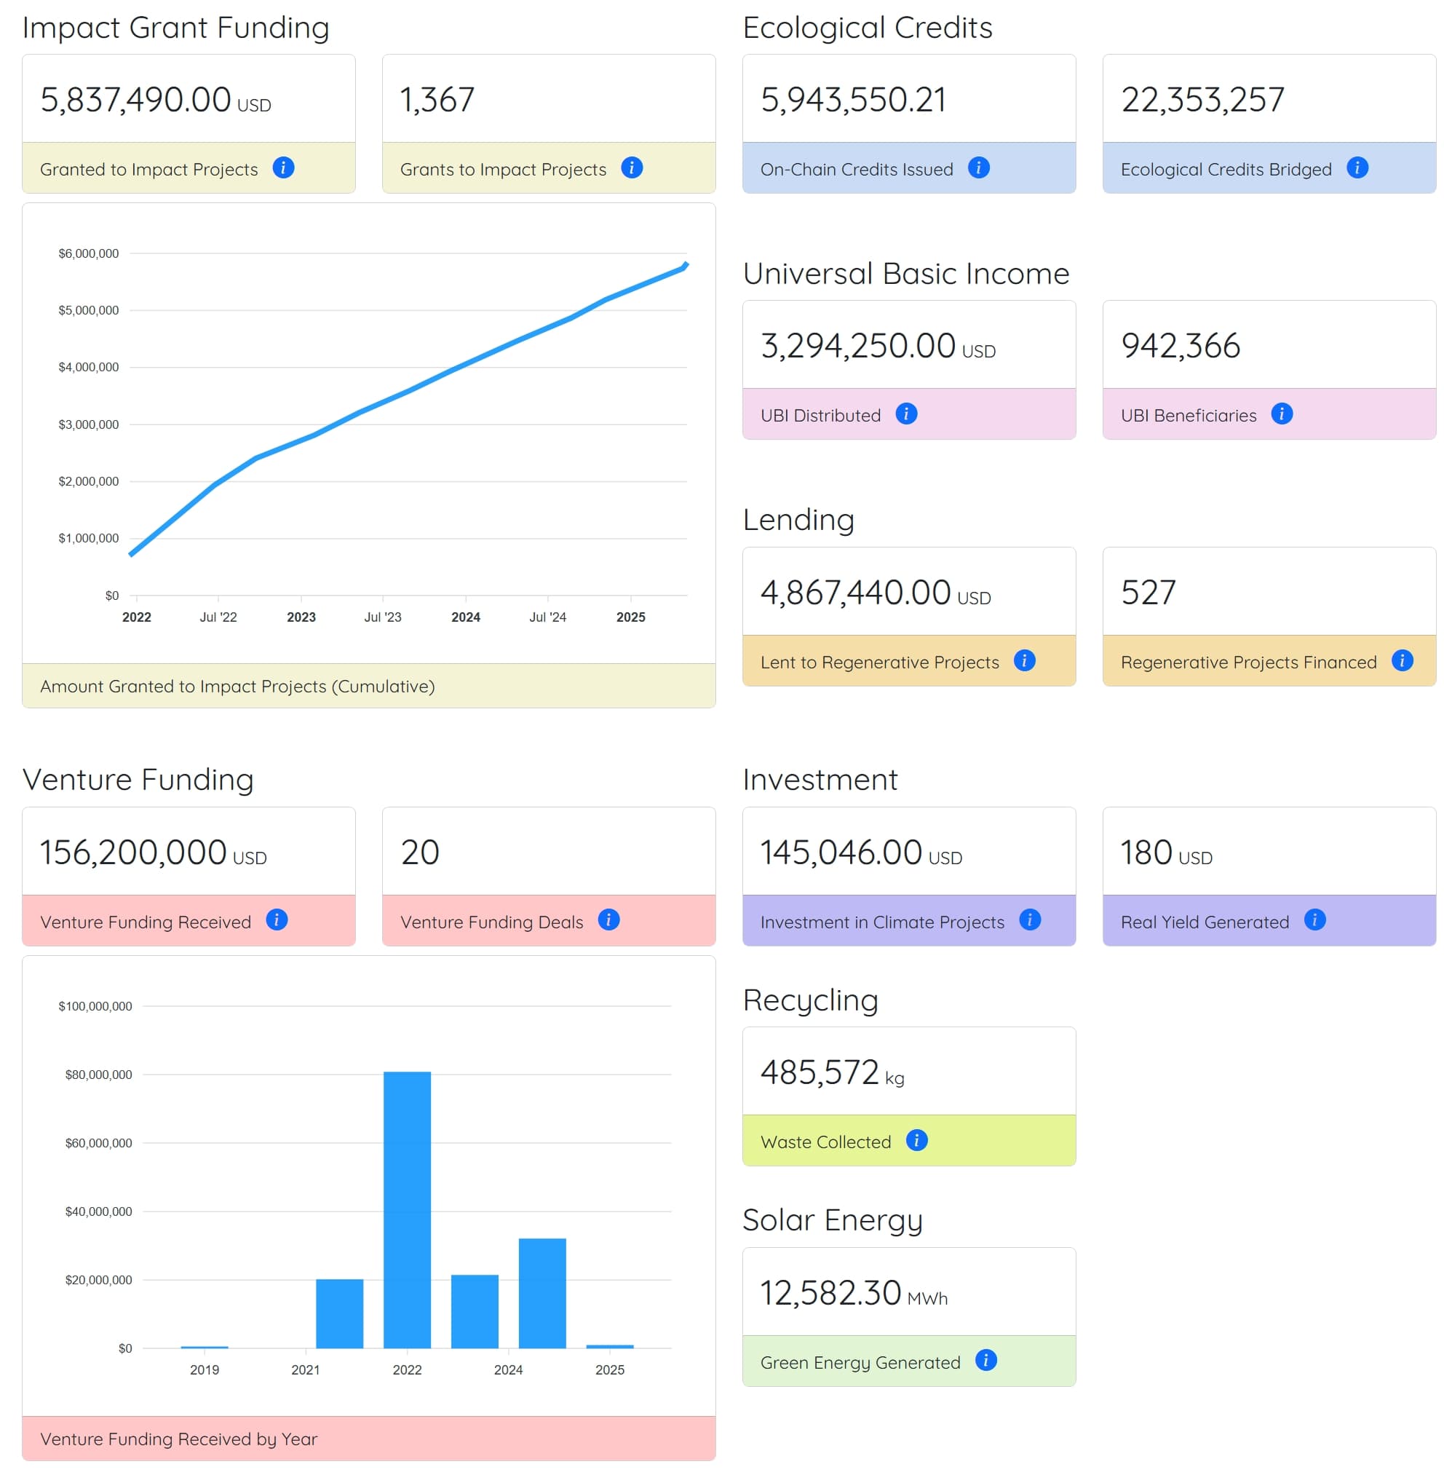Click info icon beside Granted to Impact Projects

pyautogui.click(x=284, y=167)
